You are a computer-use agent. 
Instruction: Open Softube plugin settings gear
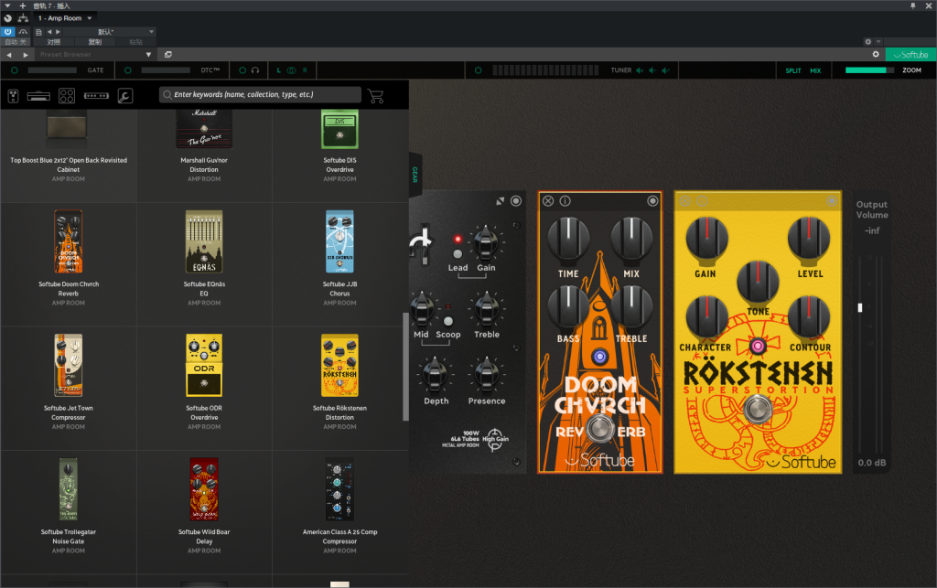click(x=876, y=54)
